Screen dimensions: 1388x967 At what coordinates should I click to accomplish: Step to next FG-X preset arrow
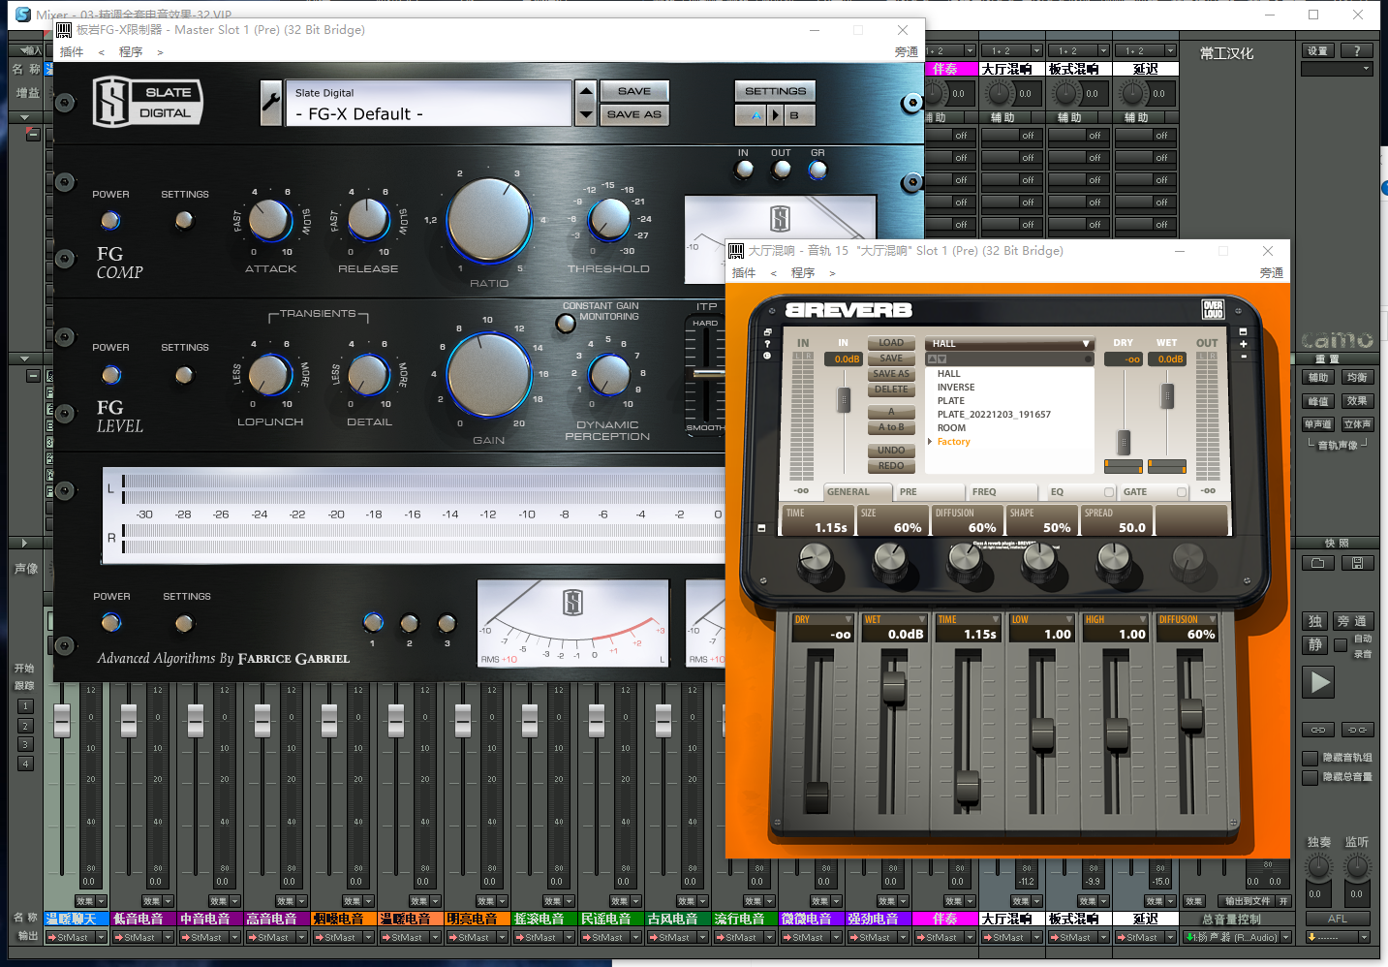pos(585,114)
